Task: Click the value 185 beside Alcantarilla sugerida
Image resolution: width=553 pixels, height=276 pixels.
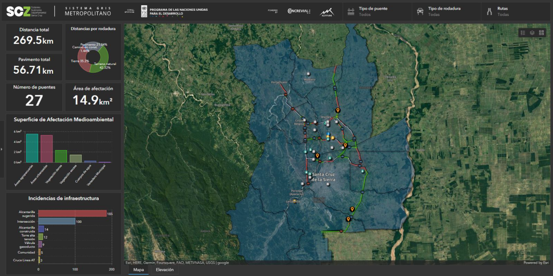Action: pos(110,214)
